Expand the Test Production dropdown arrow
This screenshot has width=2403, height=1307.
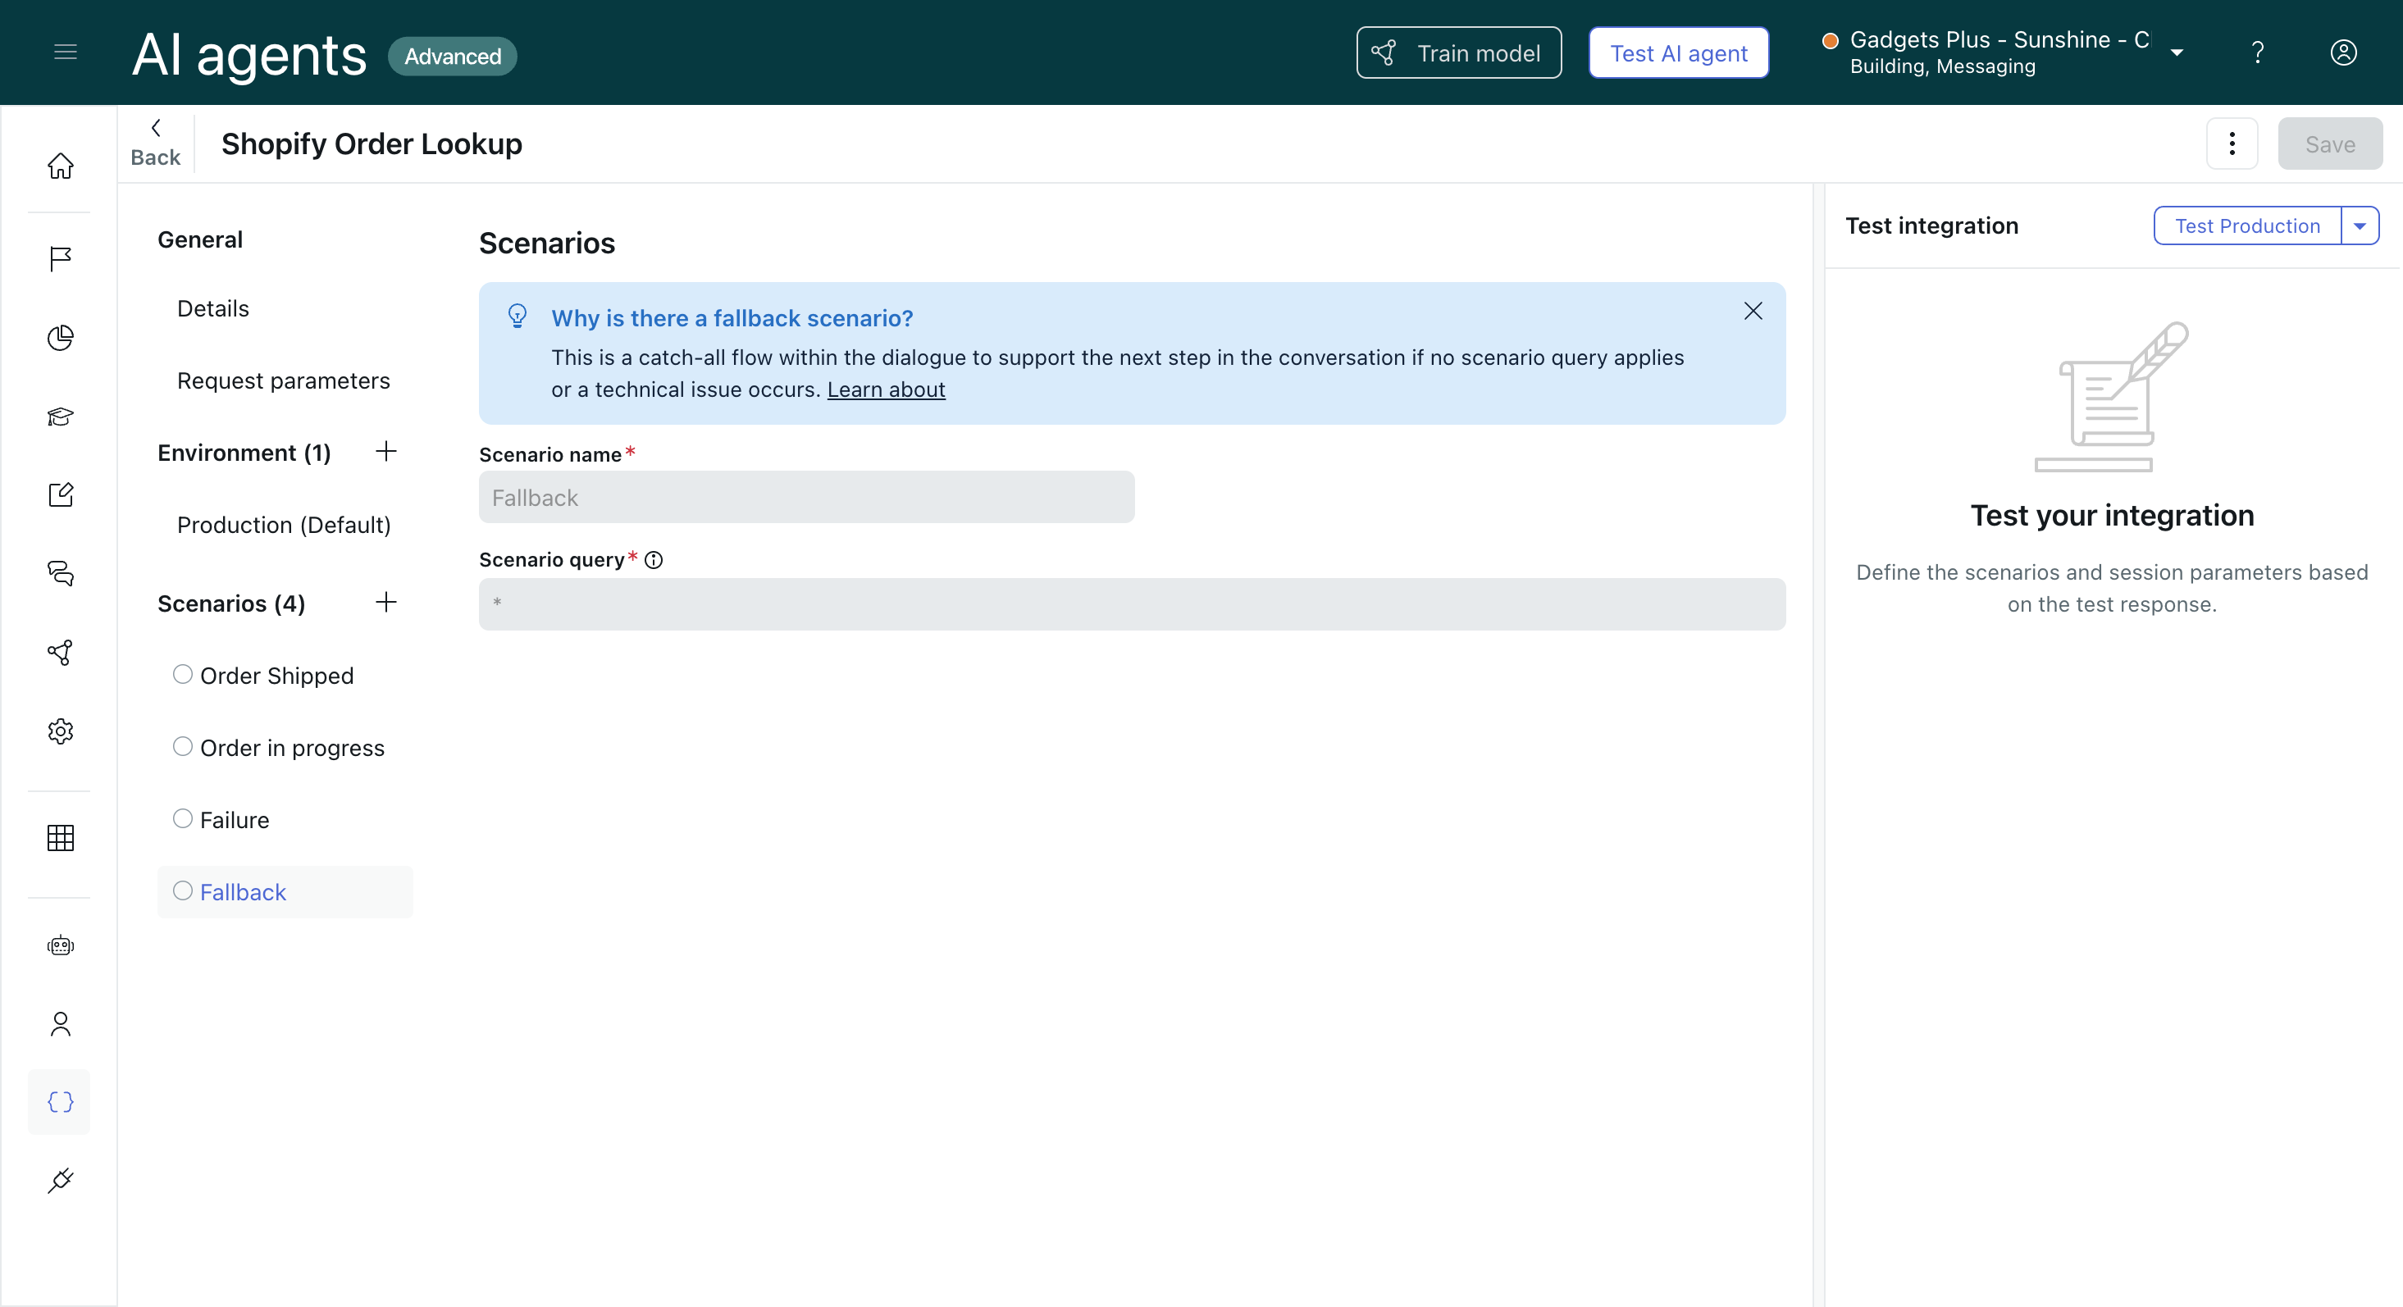[x=2360, y=225]
